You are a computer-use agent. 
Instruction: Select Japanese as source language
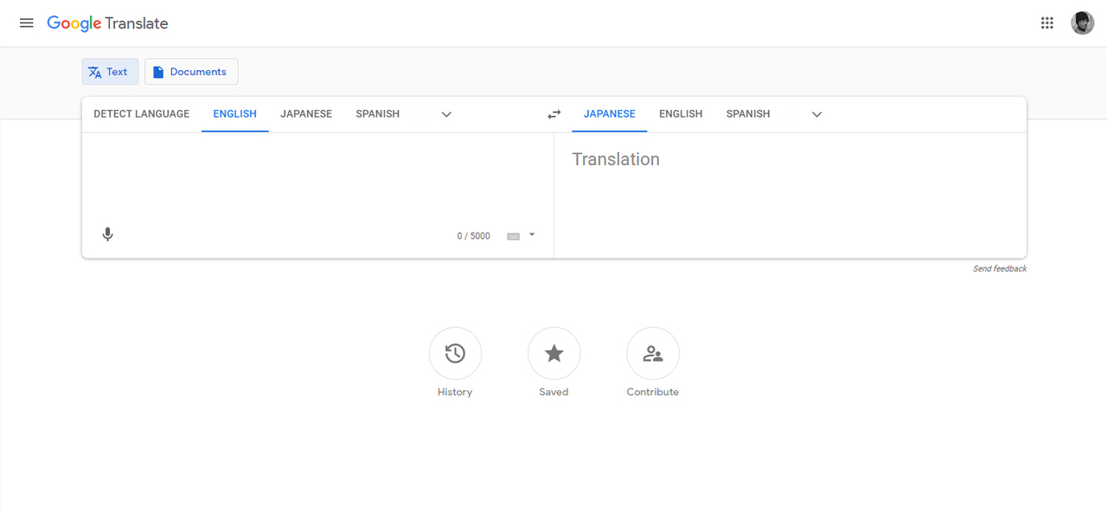point(306,114)
